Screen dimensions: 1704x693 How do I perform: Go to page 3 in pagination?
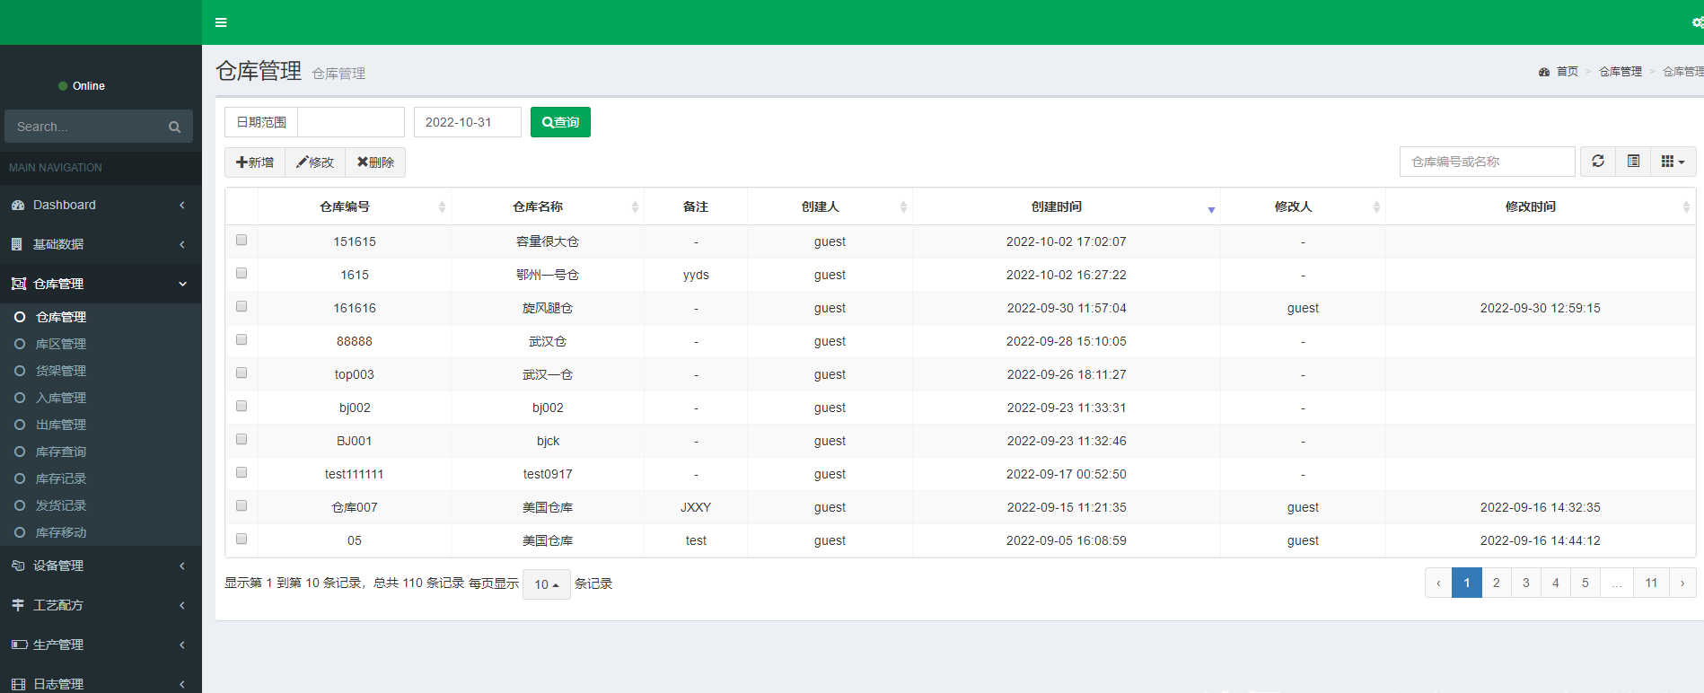coord(1525,583)
